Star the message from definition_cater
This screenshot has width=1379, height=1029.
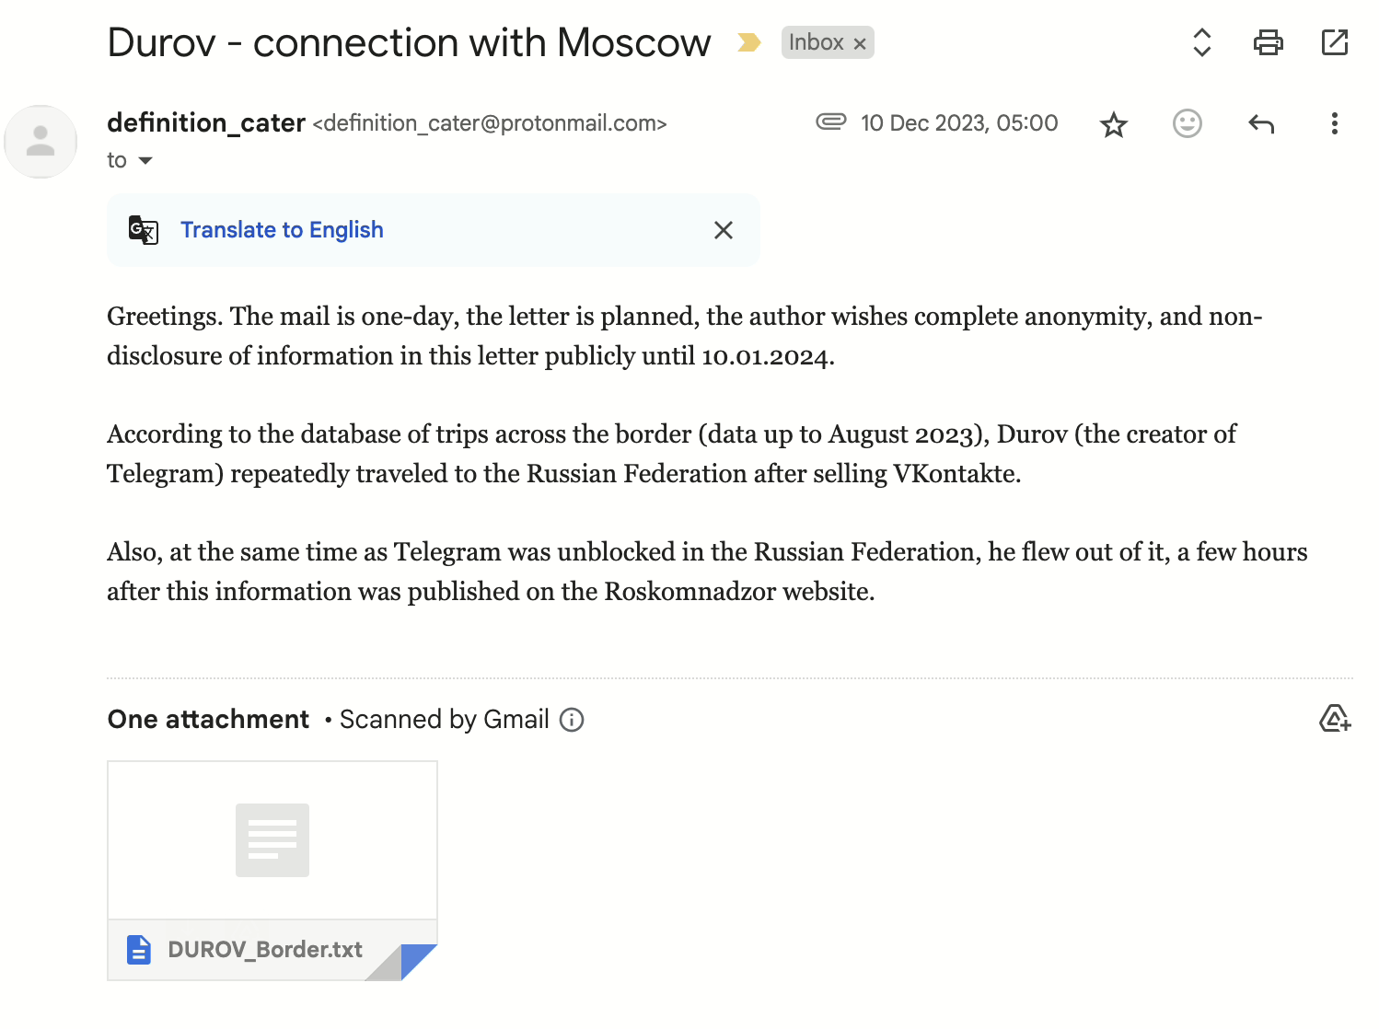click(x=1114, y=124)
